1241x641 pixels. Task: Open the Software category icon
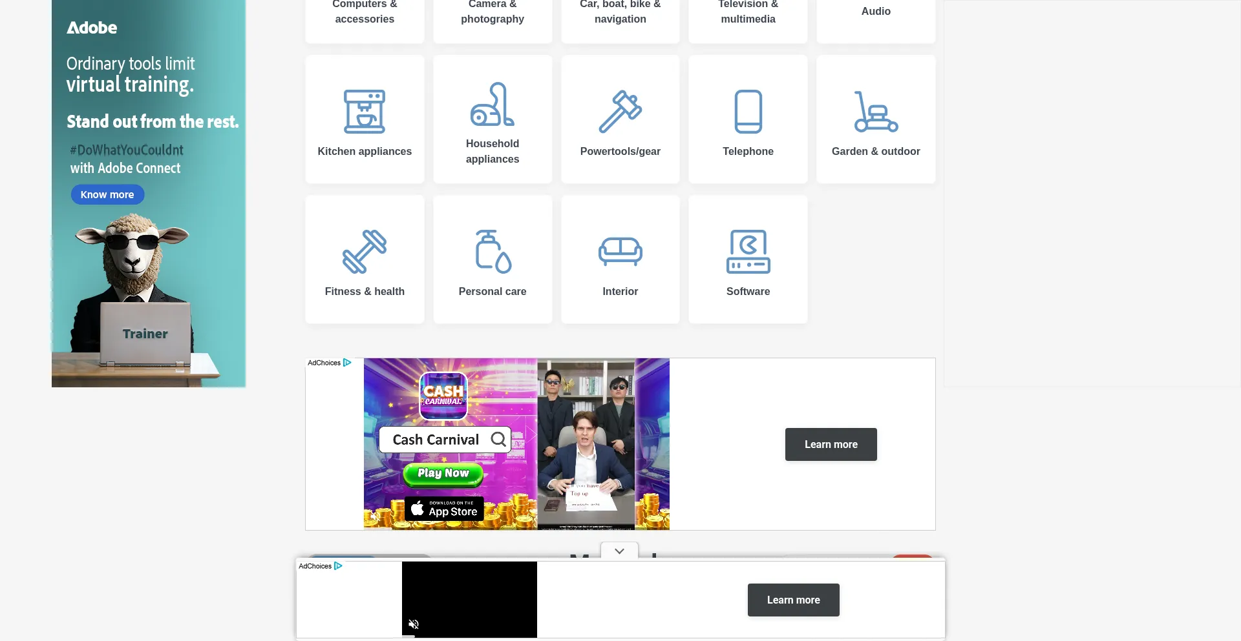[748, 252]
